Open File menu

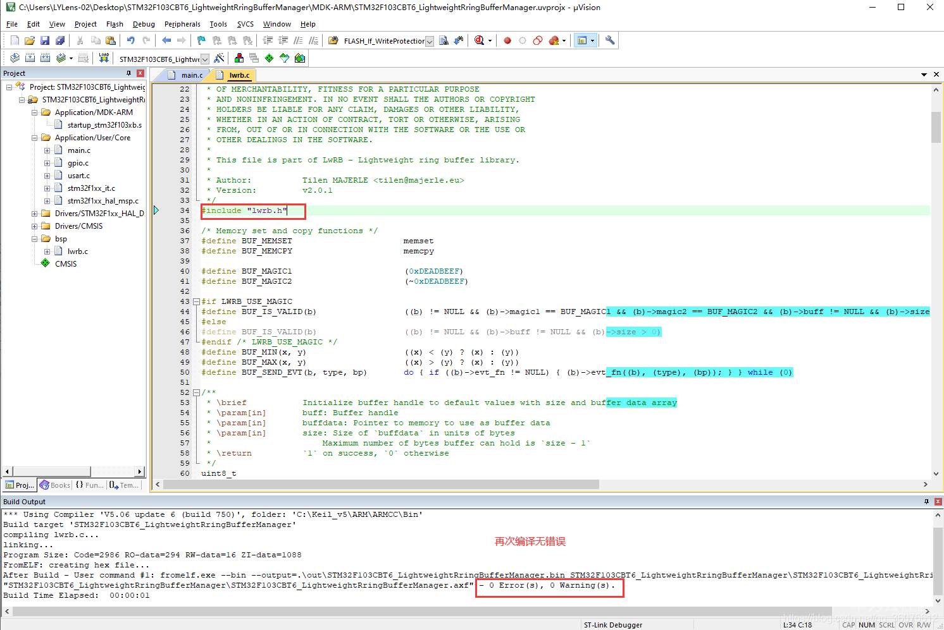[x=12, y=24]
